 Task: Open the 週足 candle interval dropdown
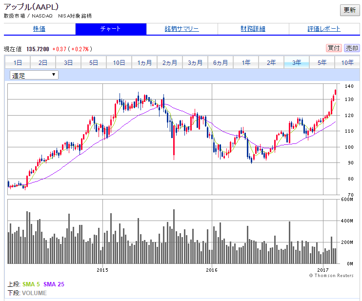pyautogui.click(x=34, y=75)
